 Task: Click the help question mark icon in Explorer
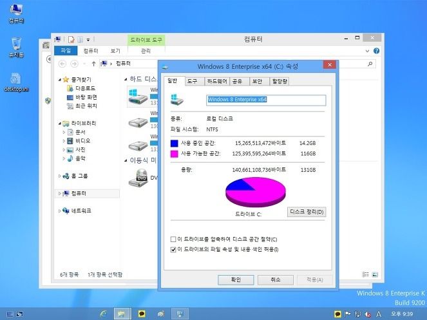pos(376,51)
